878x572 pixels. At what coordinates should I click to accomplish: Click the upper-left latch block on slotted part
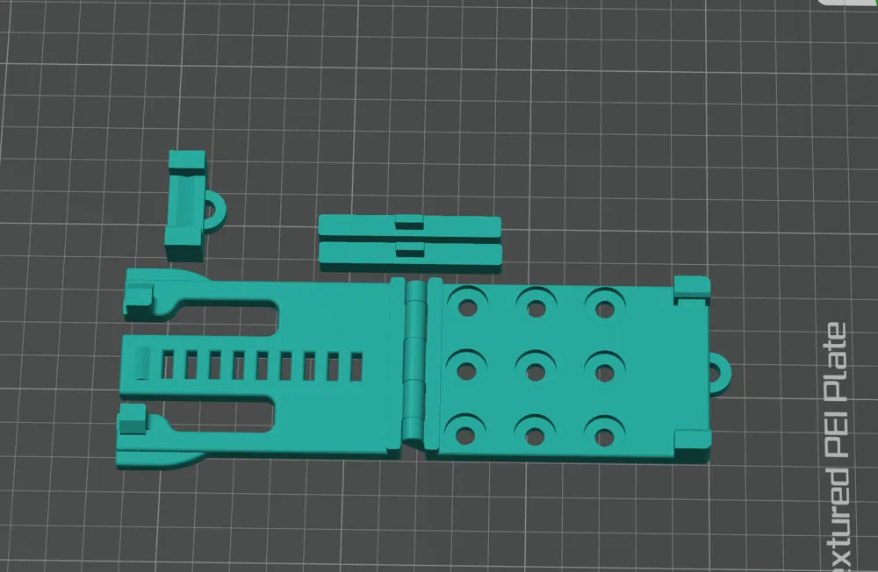[x=139, y=298]
